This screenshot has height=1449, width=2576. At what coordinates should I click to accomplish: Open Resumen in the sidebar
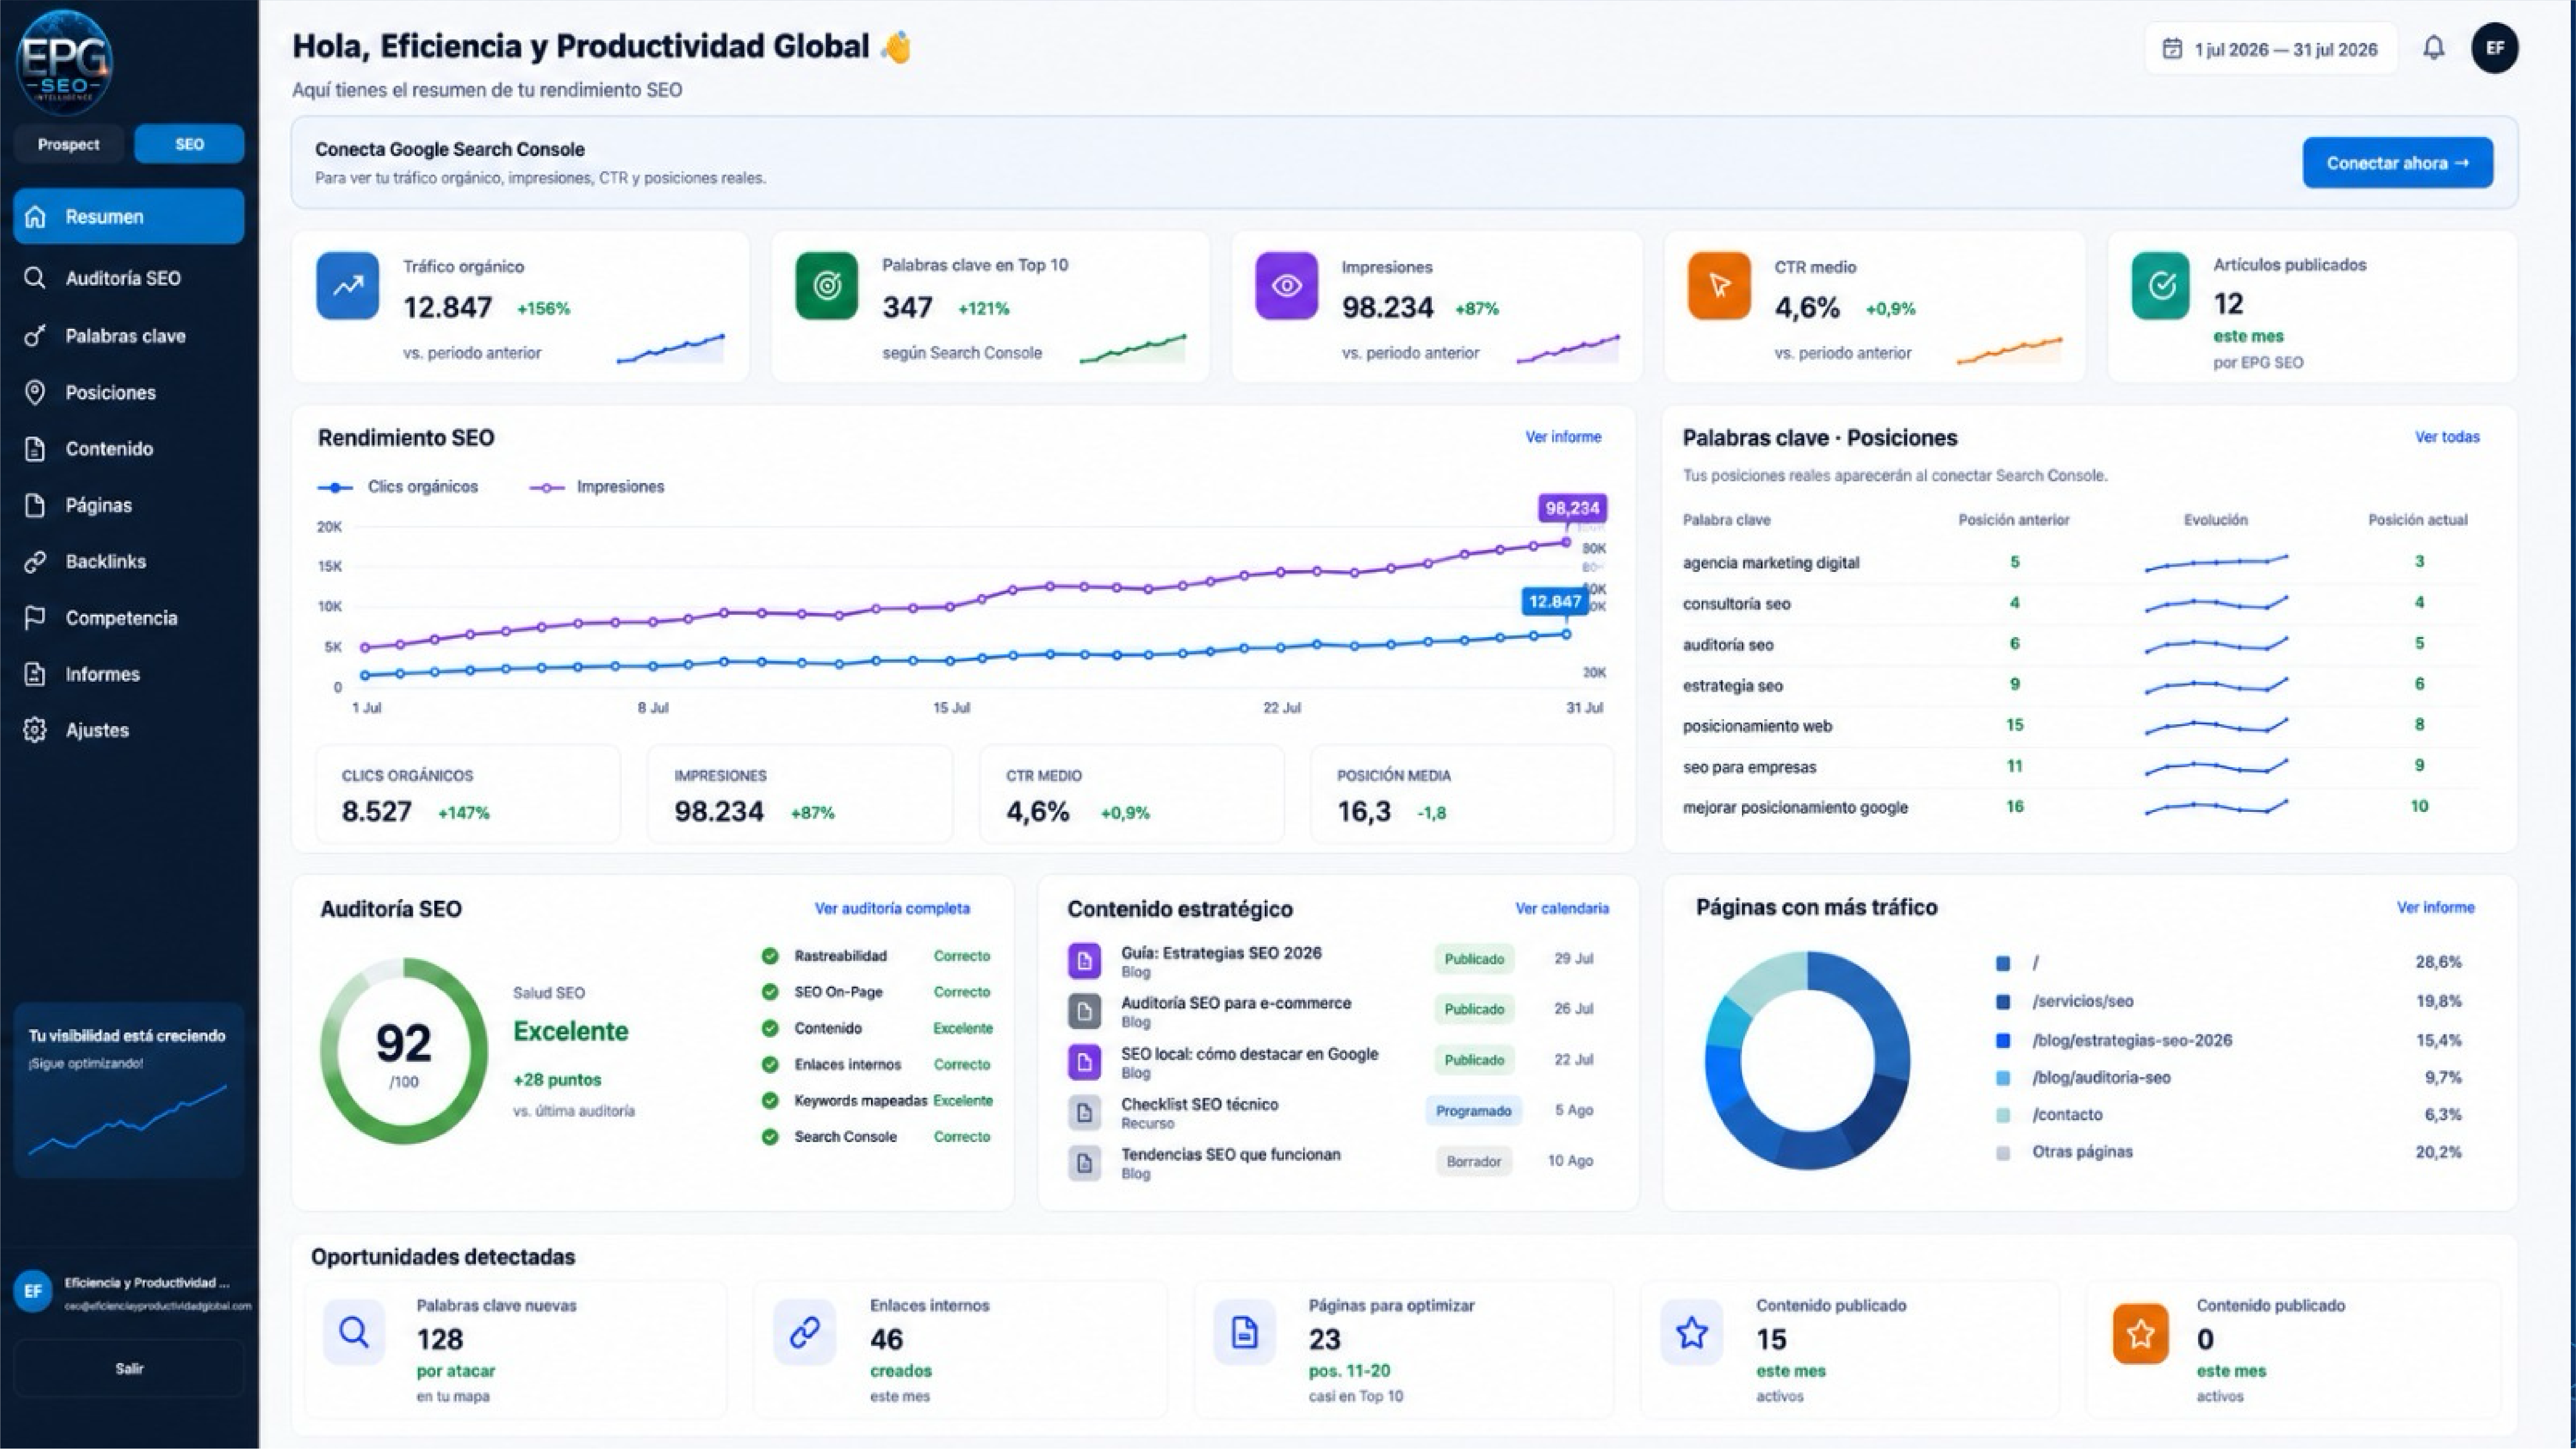pos(129,216)
